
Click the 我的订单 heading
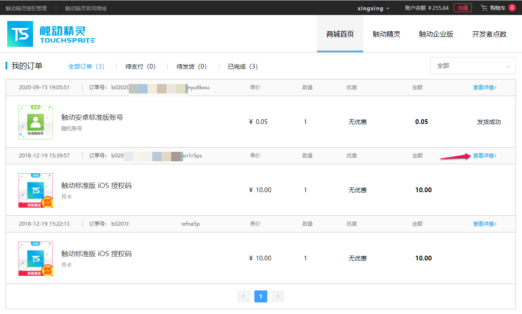pyautogui.click(x=27, y=66)
